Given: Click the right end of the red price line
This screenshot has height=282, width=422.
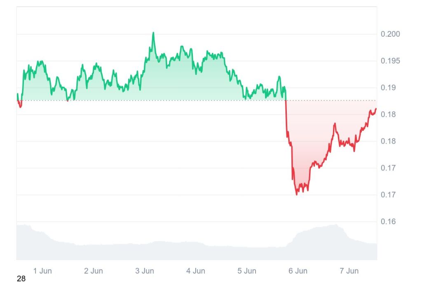Looking at the screenshot, I should click(376, 109).
